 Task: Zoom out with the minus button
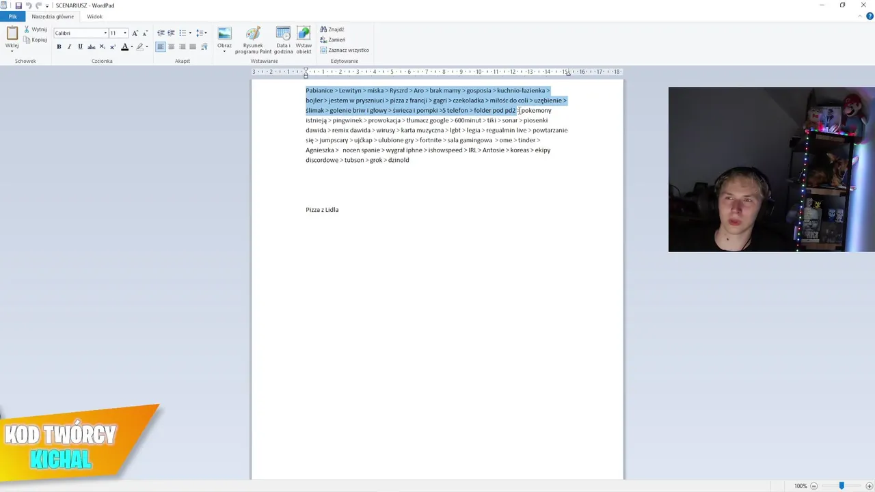(813, 486)
